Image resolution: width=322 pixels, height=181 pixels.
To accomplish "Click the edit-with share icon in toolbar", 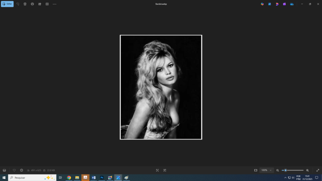I will [40, 4].
